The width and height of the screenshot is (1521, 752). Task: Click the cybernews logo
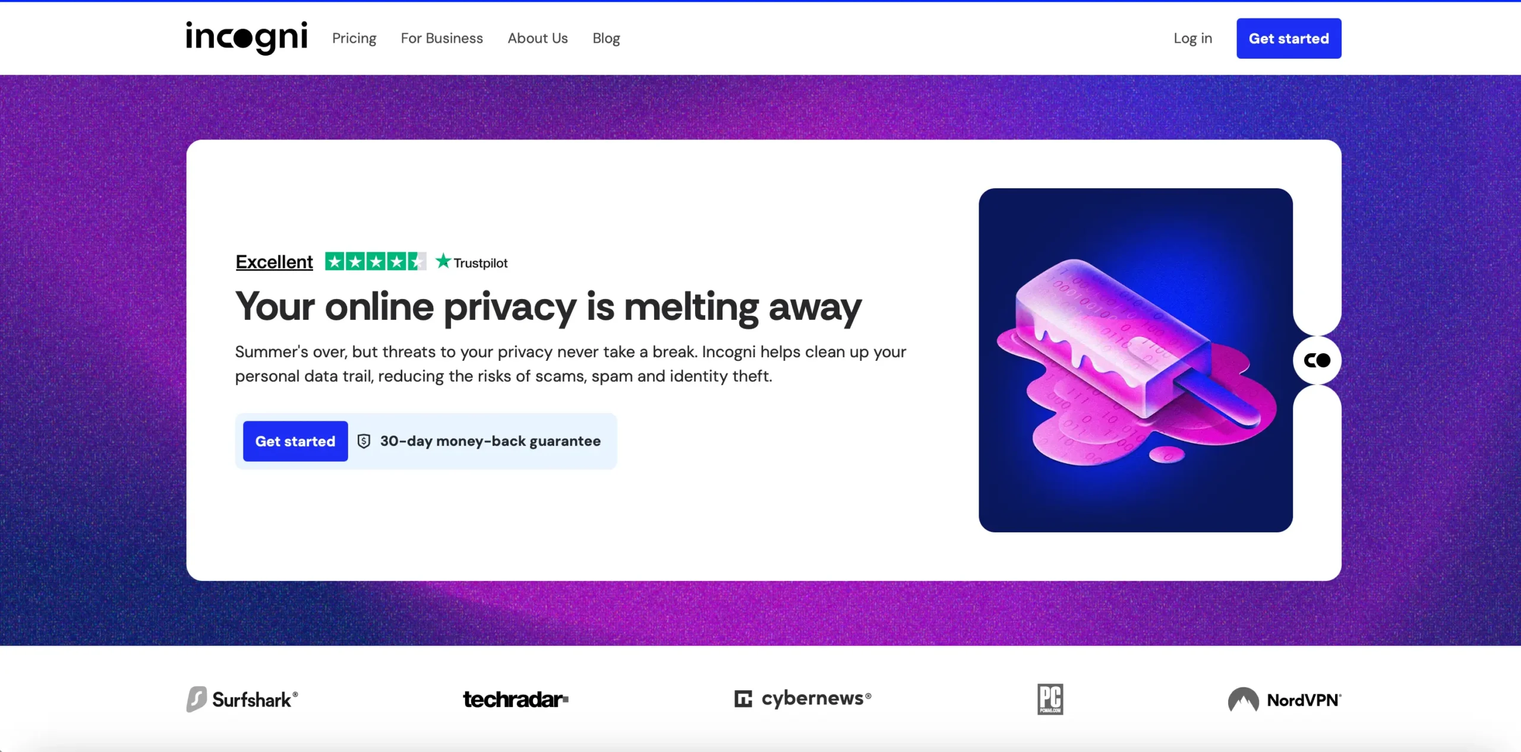coord(803,699)
